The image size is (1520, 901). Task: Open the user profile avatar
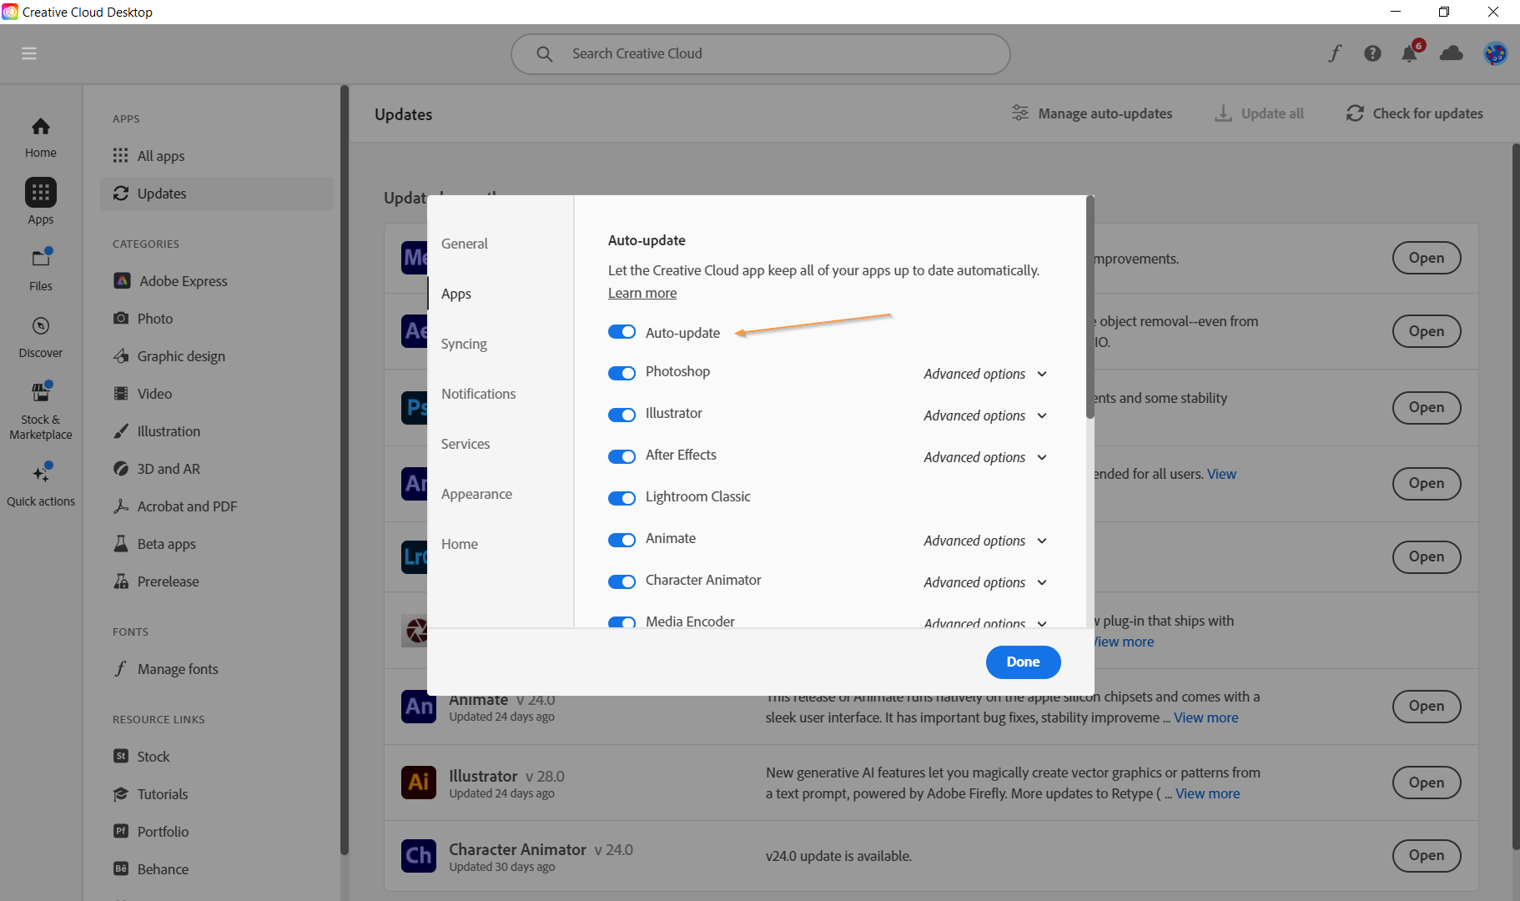(1495, 53)
